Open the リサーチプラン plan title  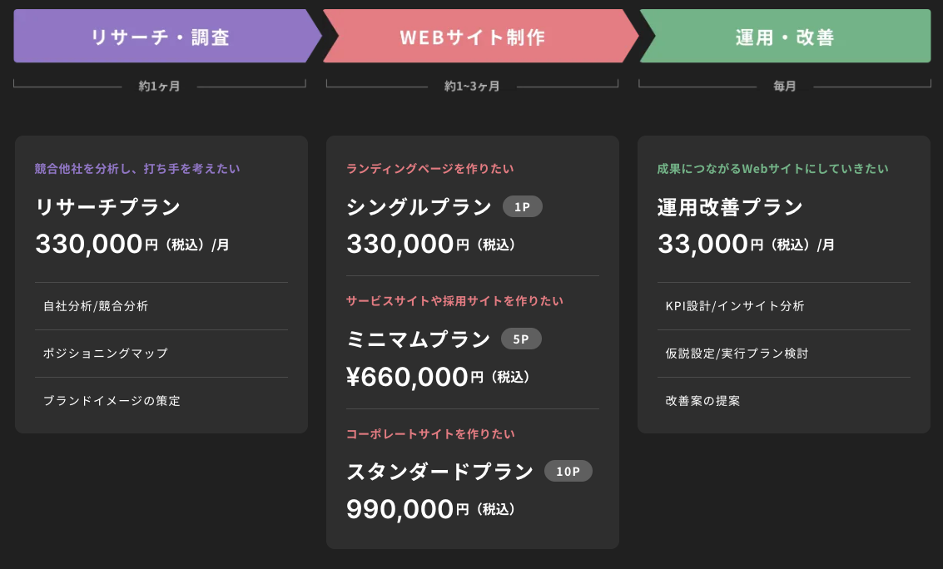[x=108, y=207]
